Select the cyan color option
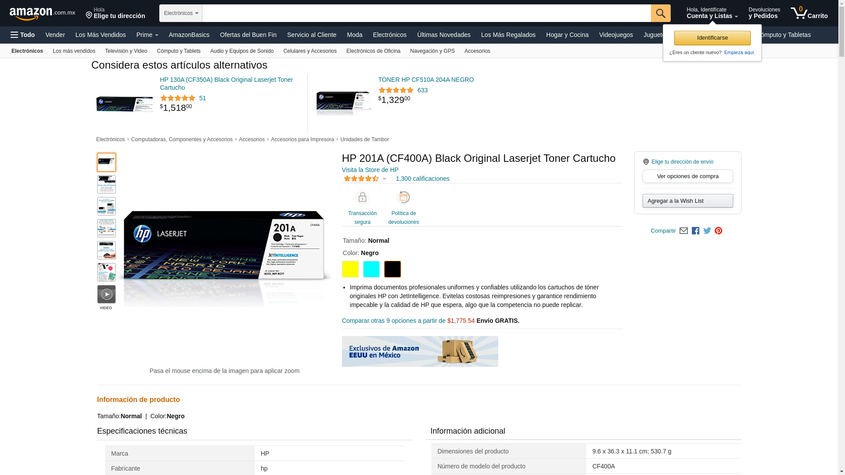Image resolution: width=845 pixels, height=475 pixels. pyautogui.click(x=371, y=269)
